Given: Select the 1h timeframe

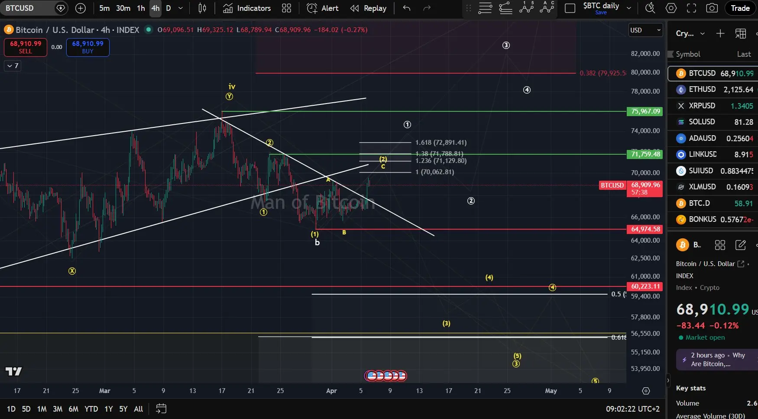Looking at the screenshot, I should (x=141, y=8).
